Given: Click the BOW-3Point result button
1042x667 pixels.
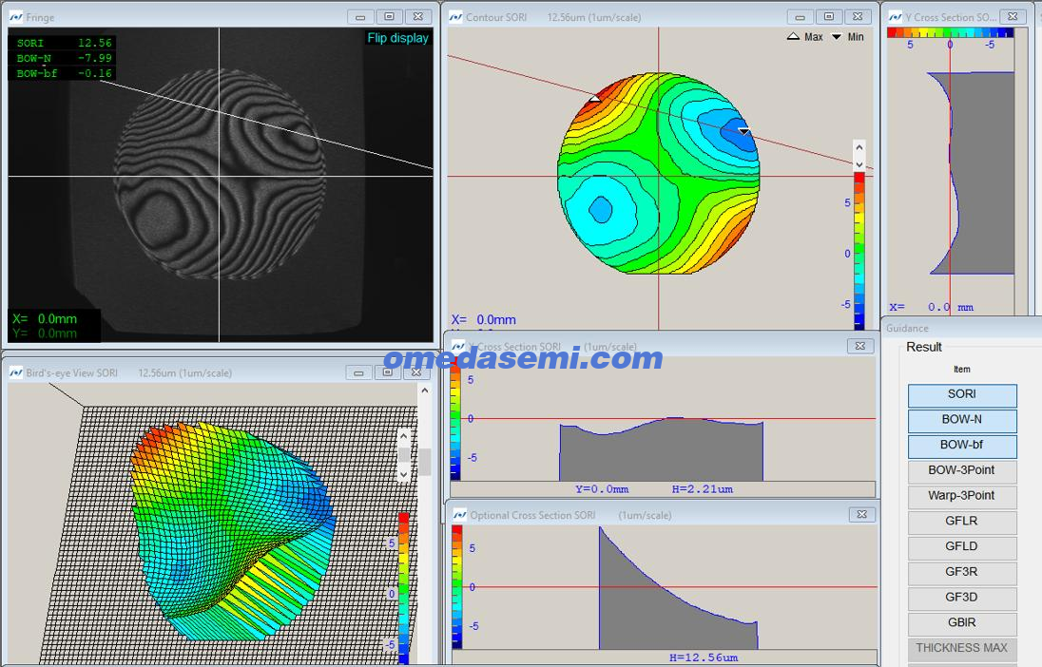Looking at the screenshot, I should point(961,471).
